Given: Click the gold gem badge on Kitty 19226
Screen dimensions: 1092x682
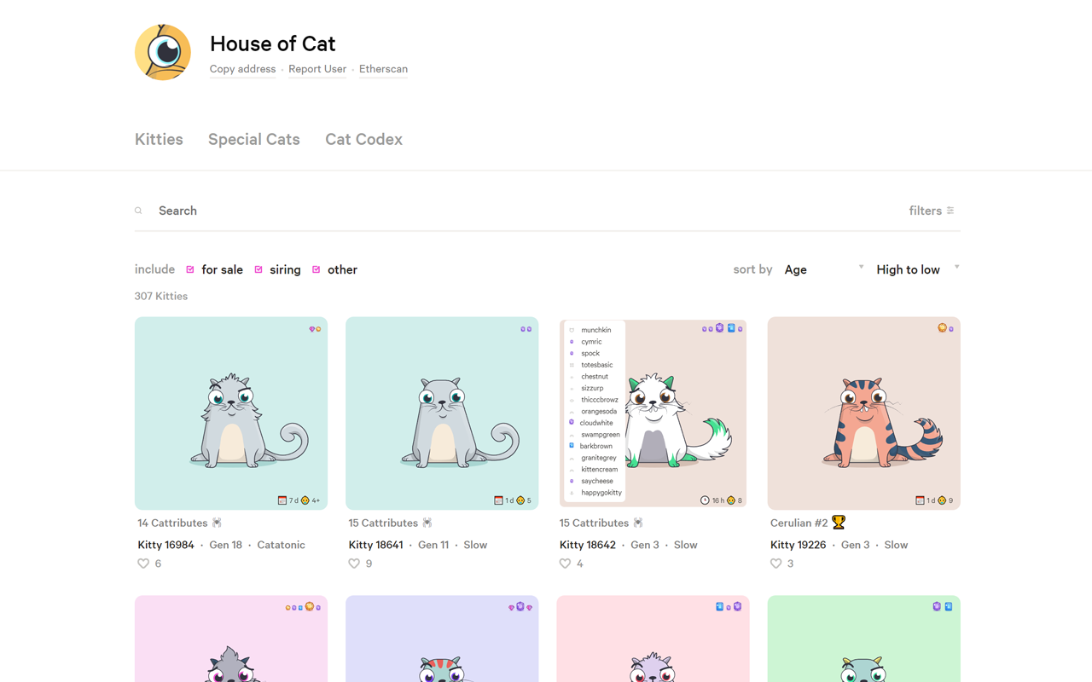Looking at the screenshot, I should point(942,327).
